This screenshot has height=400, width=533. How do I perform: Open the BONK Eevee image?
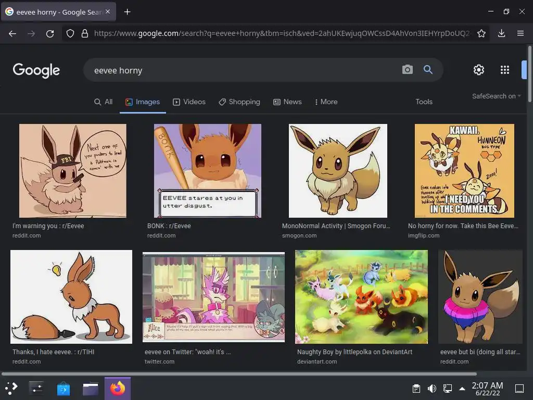tap(208, 171)
